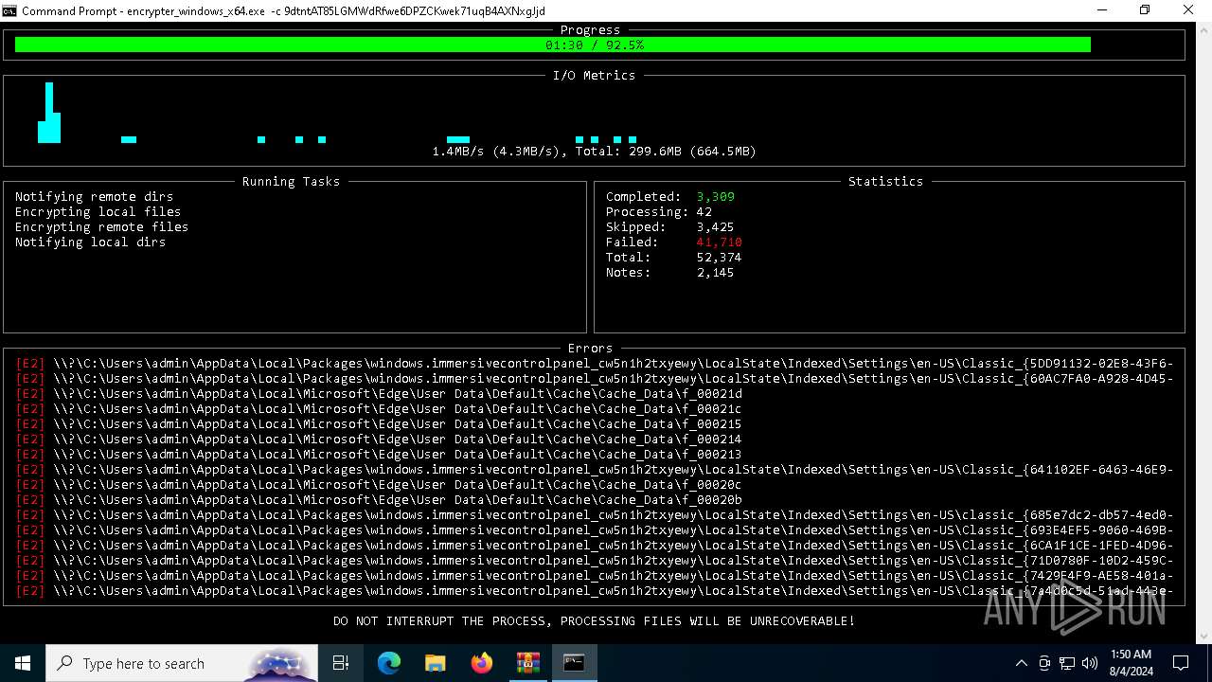Click the Total count 52,374
The image size is (1212, 682).
pos(719,258)
